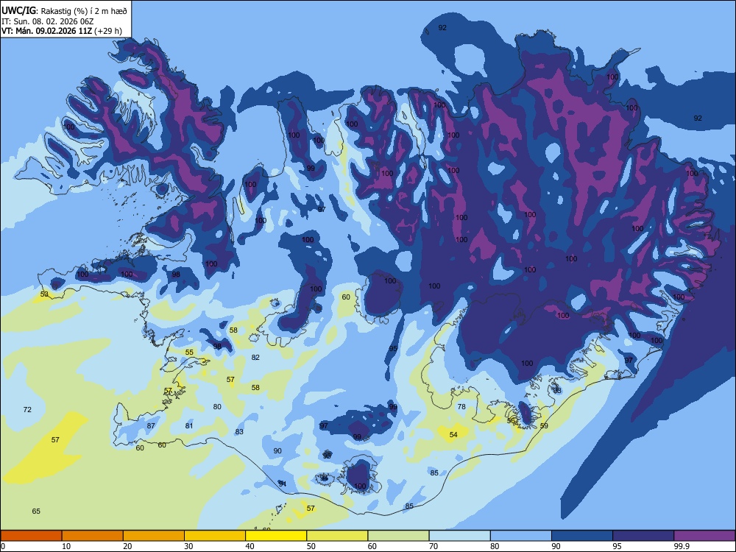Click the '81' value on the map

click(188, 425)
